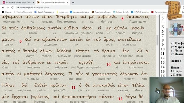Click the Greek word ἀποκαταστήσει

79,97
